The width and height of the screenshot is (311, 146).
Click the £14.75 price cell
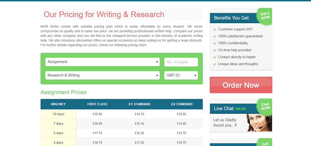(x=182, y=133)
